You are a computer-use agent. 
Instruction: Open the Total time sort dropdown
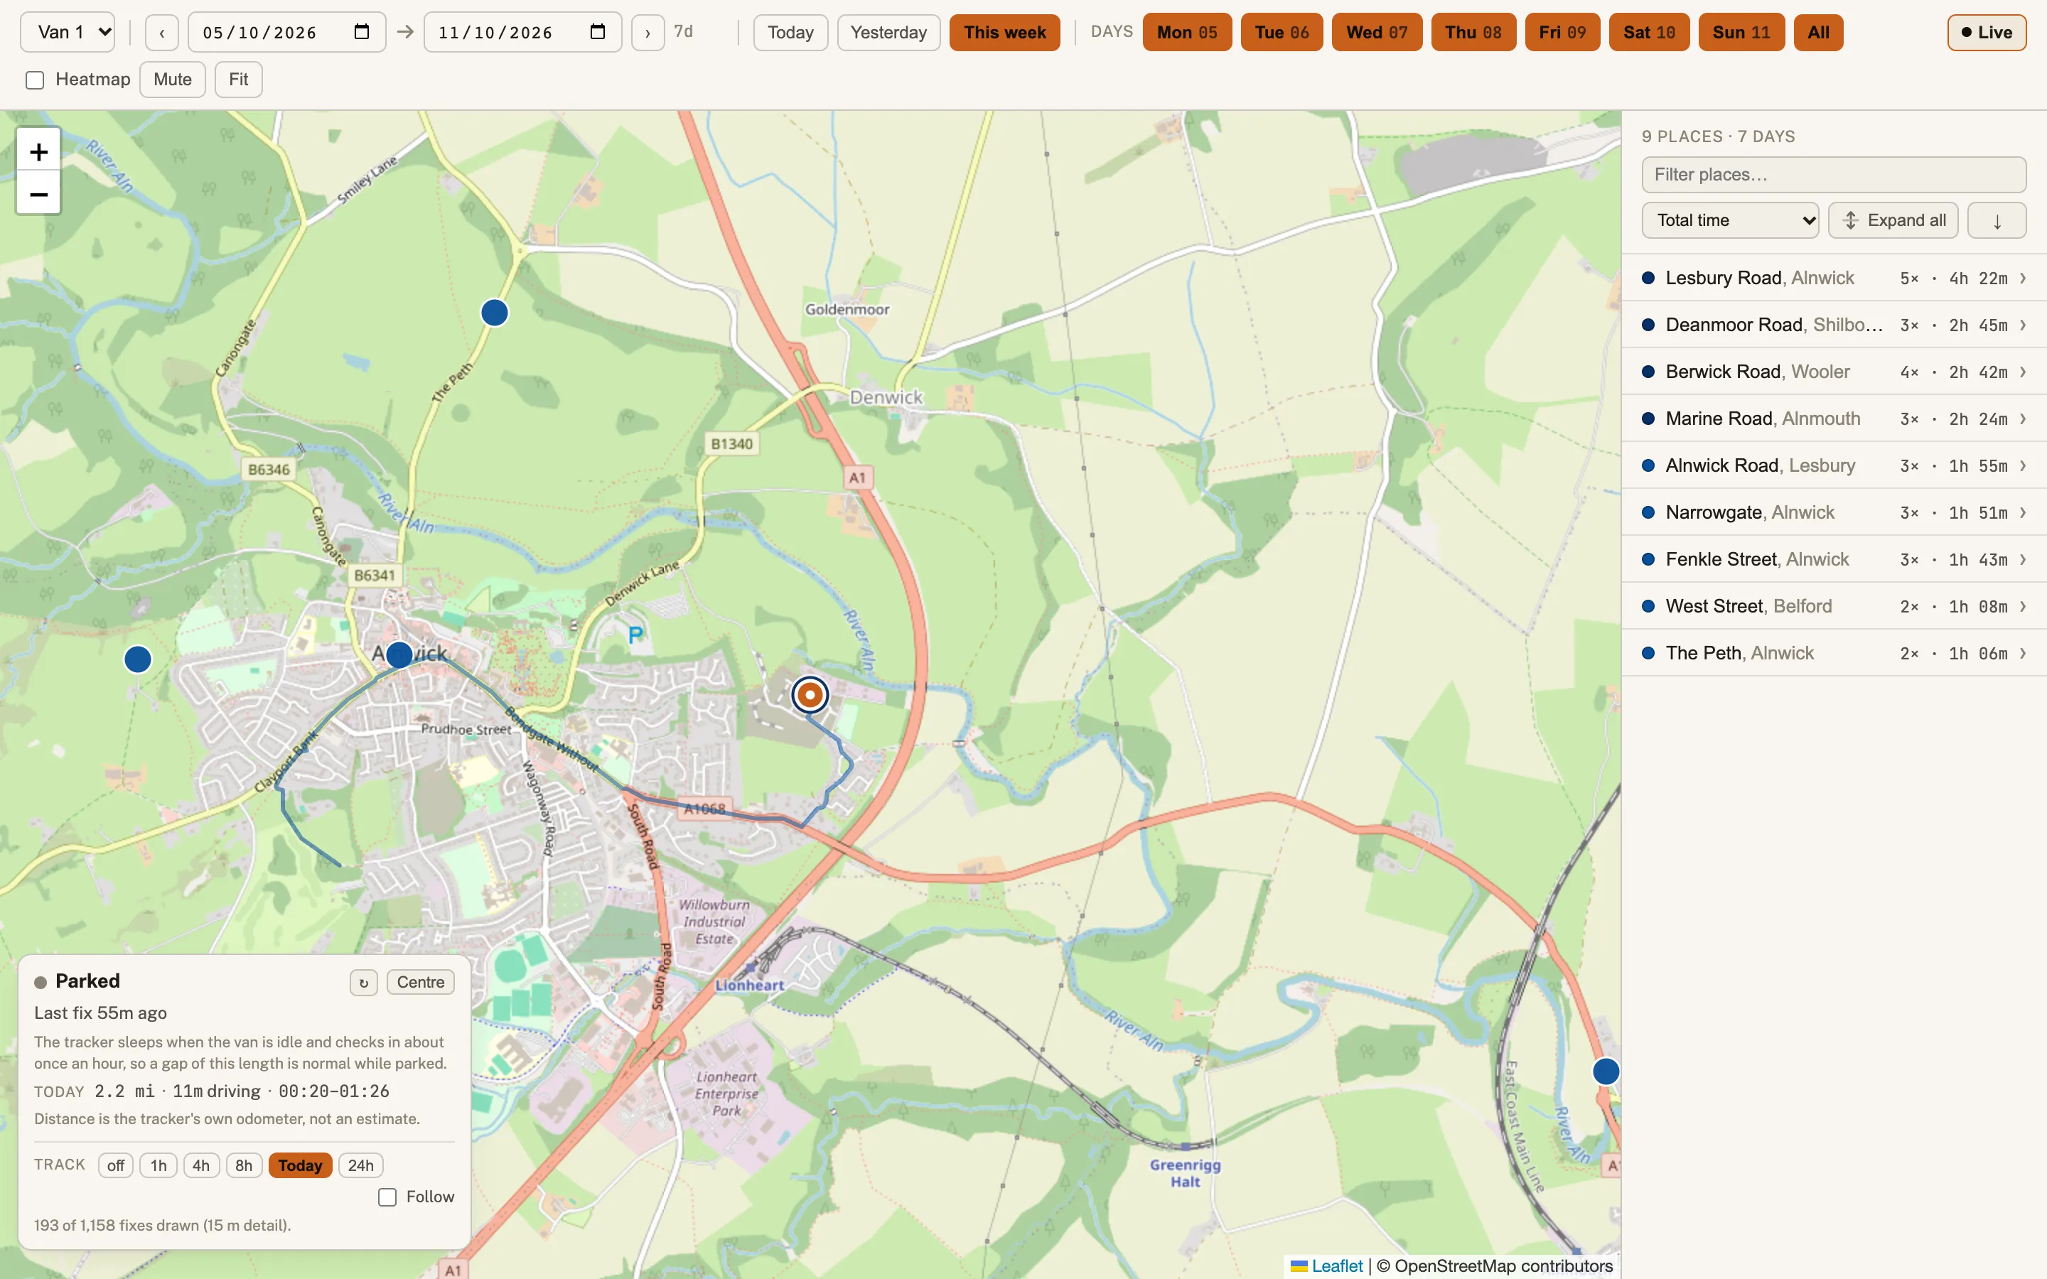coord(1731,221)
